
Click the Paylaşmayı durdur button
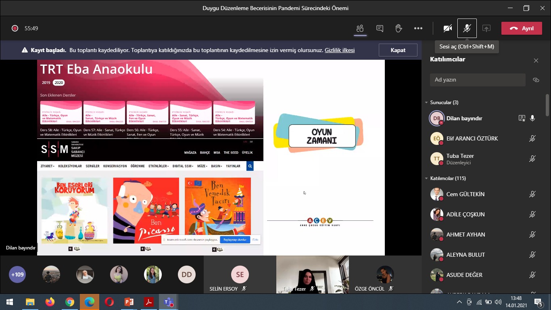pos(235,240)
